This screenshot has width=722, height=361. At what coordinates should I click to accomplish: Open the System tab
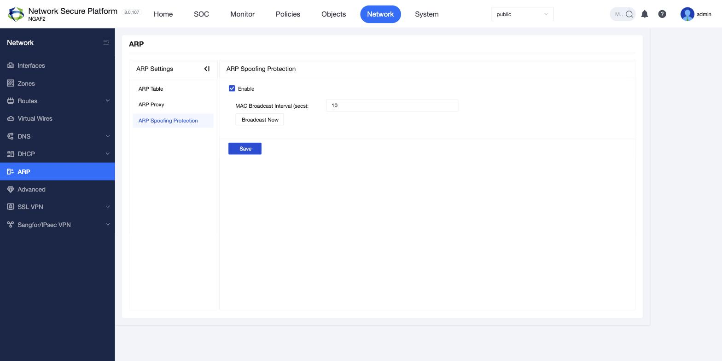tap(427, 14)
